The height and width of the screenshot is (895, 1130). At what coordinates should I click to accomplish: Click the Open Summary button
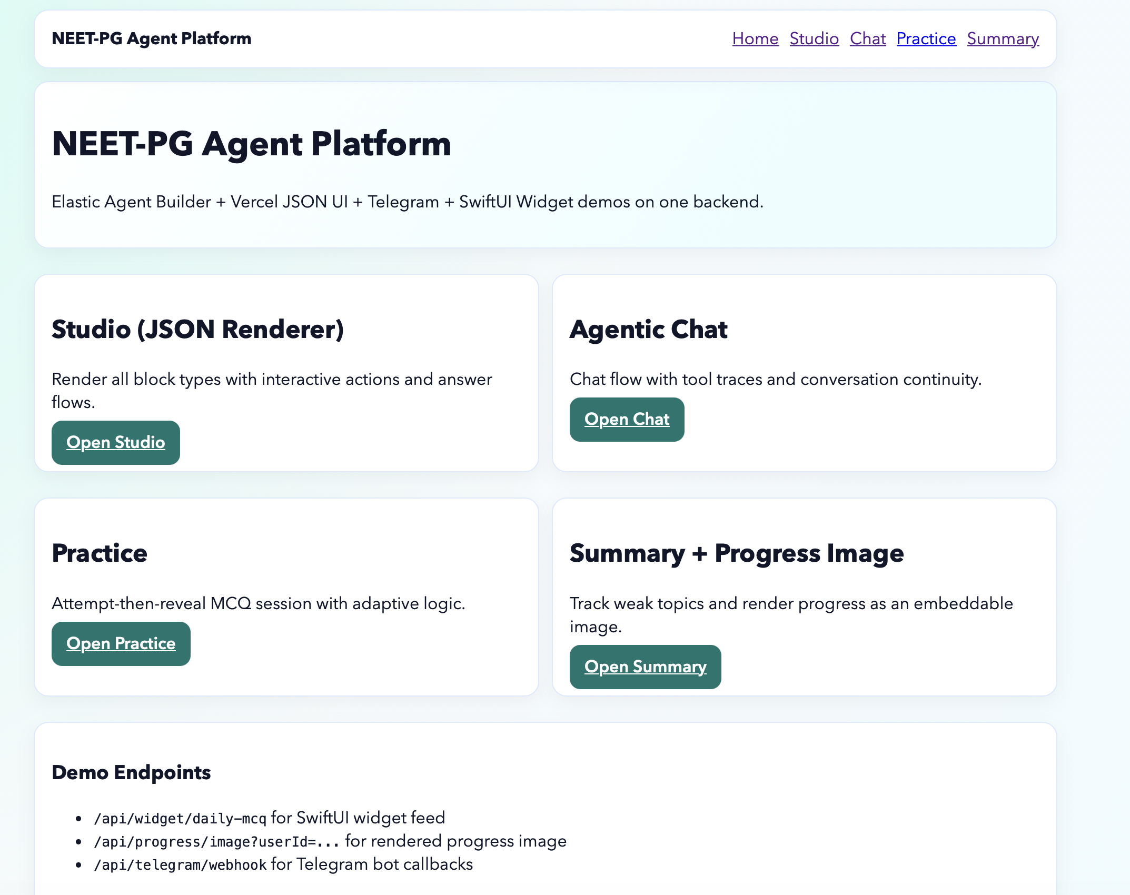coord(645,667)
